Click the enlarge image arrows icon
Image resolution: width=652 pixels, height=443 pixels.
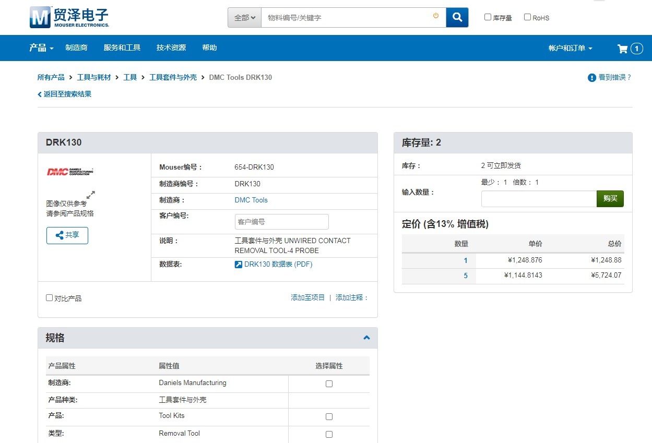(x=91, y=195)
